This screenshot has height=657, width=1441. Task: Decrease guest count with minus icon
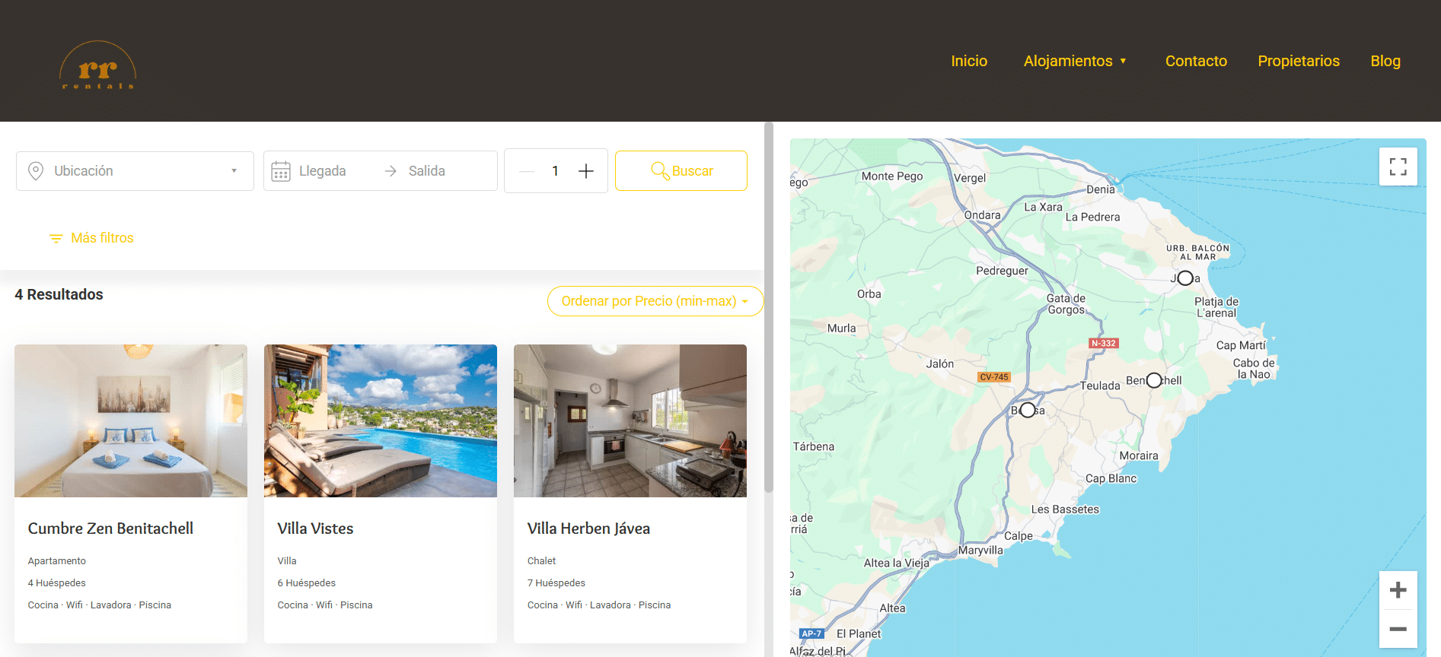tap(527, 171)
